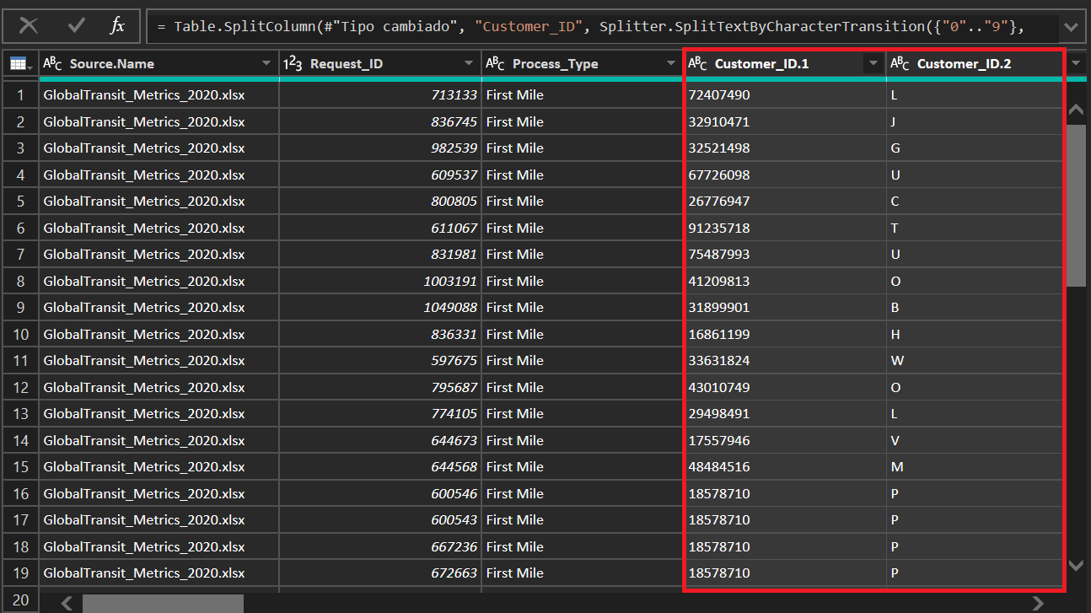Click vertical scrollbar down arrow

pyautogui.click(x=1076, y=565)
